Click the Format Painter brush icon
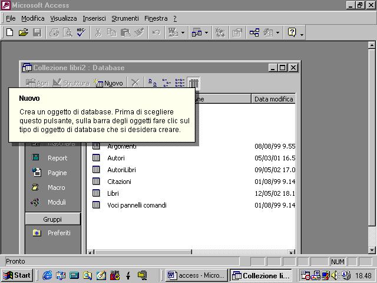 pyautogui.click(x=139, y=32)
